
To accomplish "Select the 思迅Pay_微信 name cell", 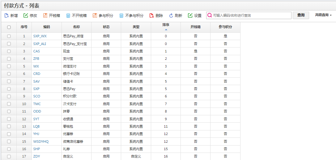I will (76, 36).
